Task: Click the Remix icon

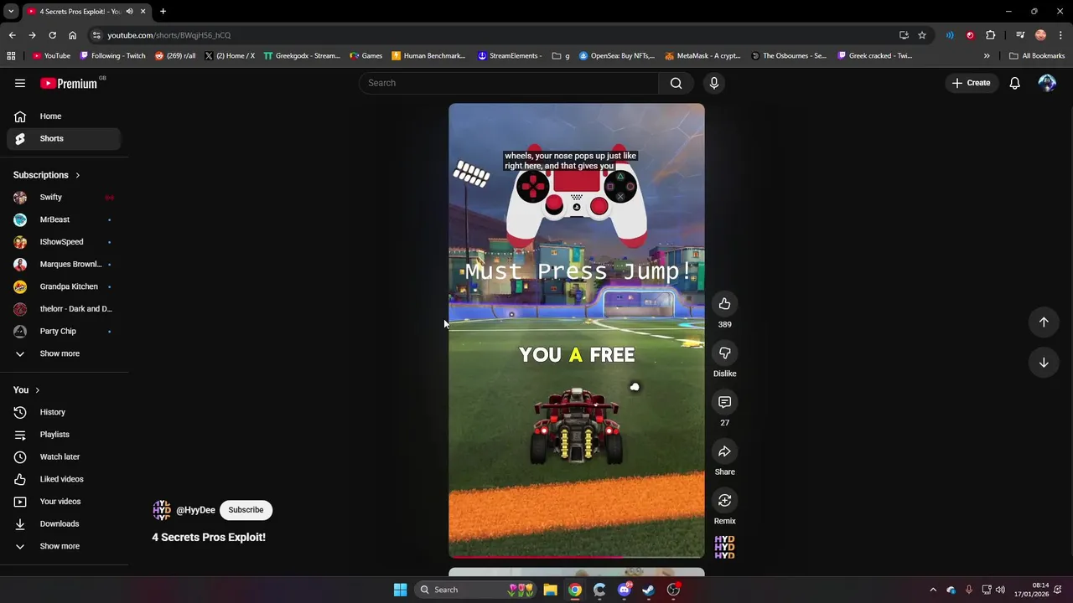Action: tap(724, 500)
